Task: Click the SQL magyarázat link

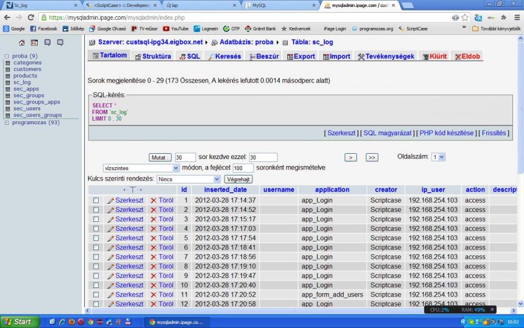Action: pyautogui.click(x=387, y=133)
